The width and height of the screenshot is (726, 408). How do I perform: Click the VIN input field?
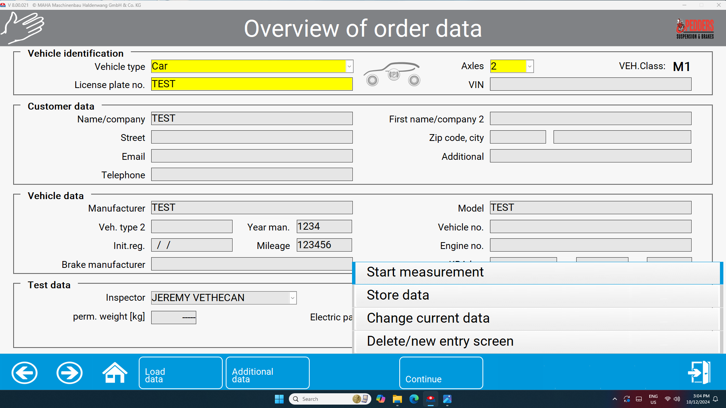click(x=590, y=84)
